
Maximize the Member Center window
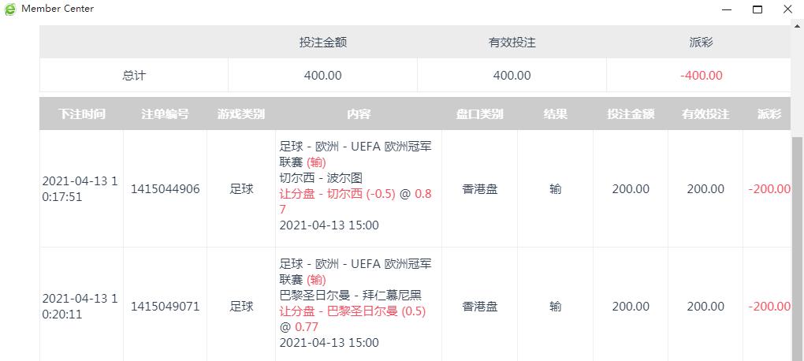click(x=757, y=9)
